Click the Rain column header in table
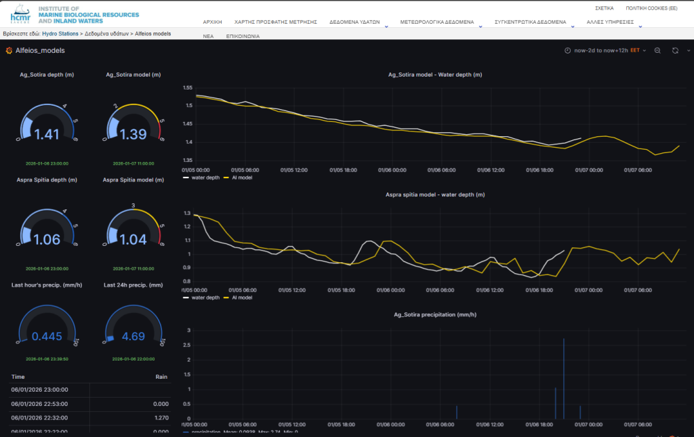This screenshot has width=694, height=437. [x=161, y=376]
